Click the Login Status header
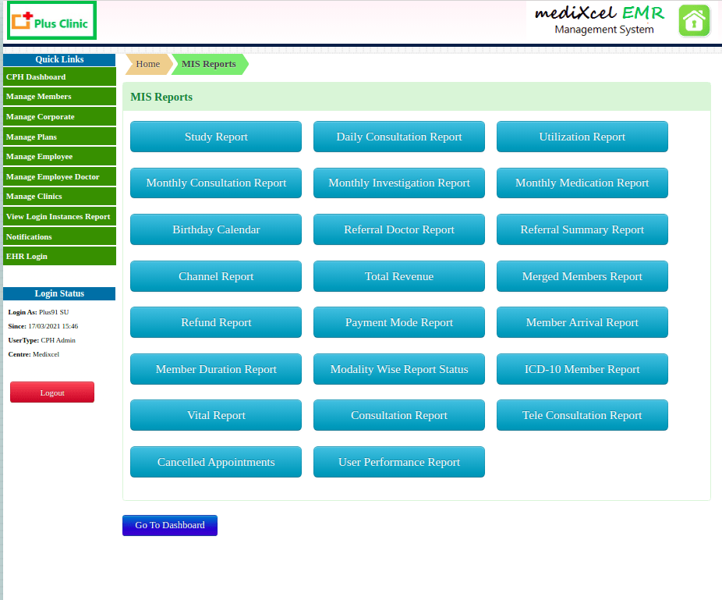 pos(59,294)
